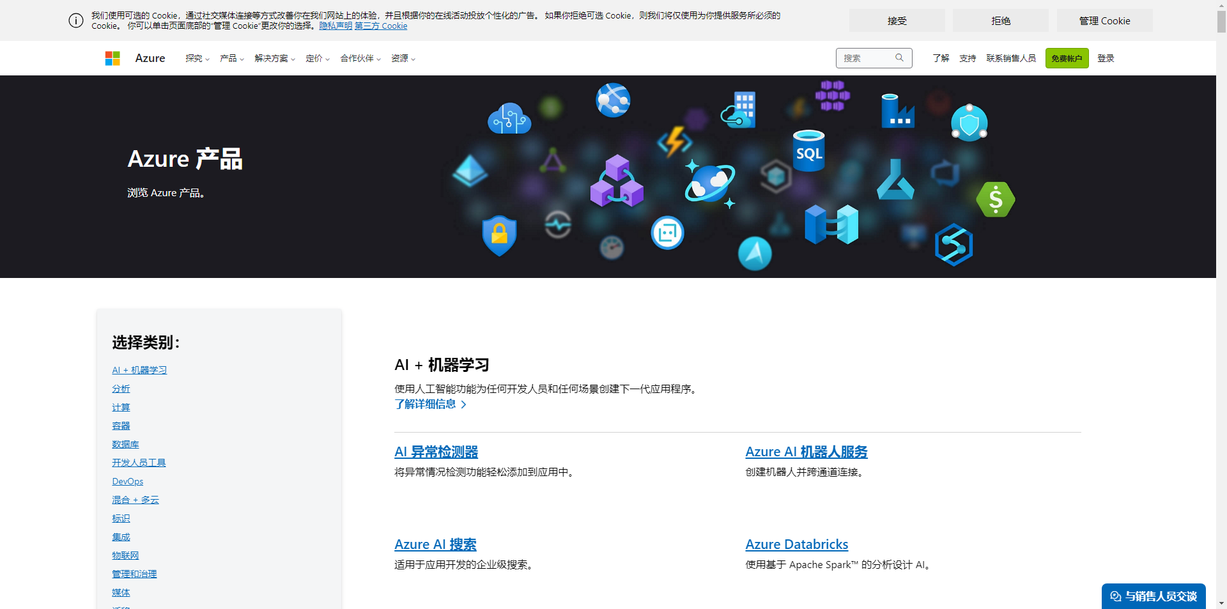The image size is (1227, 609).
Task: Select 计算 category
Action: tap(121, 407)
